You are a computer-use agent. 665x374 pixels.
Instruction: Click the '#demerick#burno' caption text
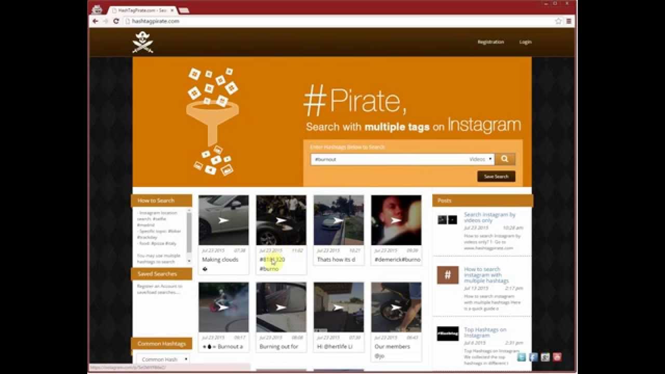click(x=397, y=260)
